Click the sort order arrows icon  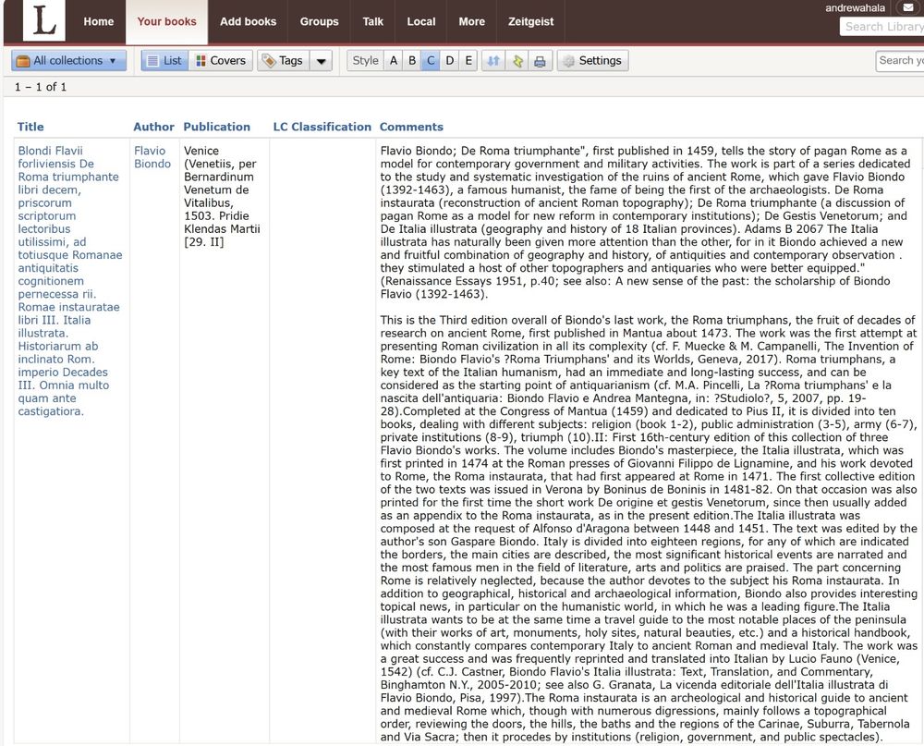click(x=493, y=61)
